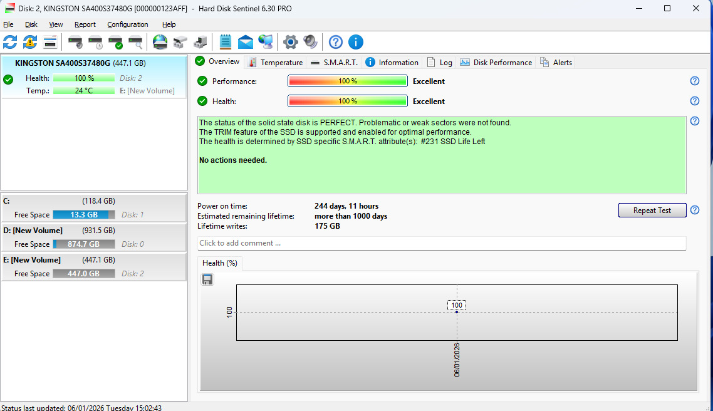Viewport: 713px width, 411px height.
Task: Click the comment field 'Click to add comment'
Action: click(x=442, y=243)
